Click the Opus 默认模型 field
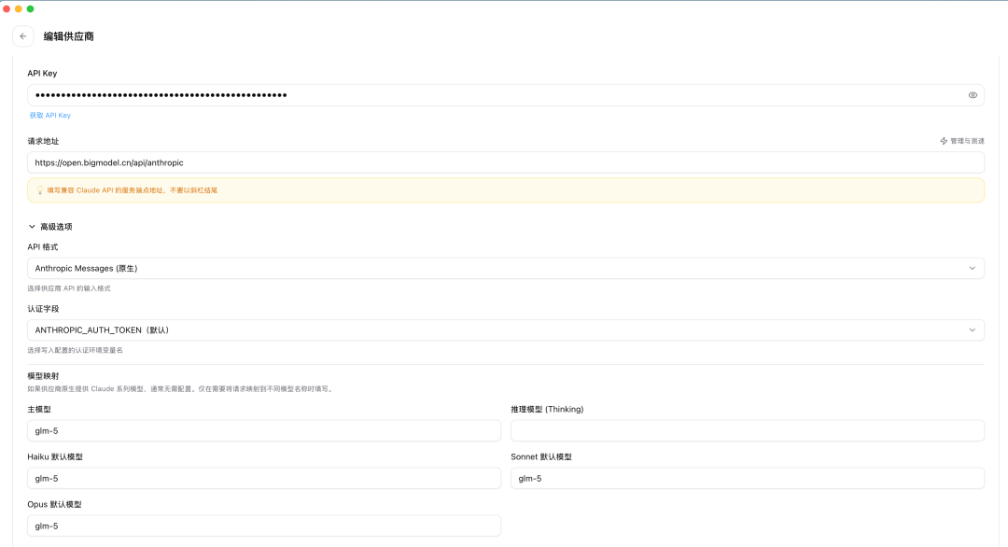 (264, 526)
